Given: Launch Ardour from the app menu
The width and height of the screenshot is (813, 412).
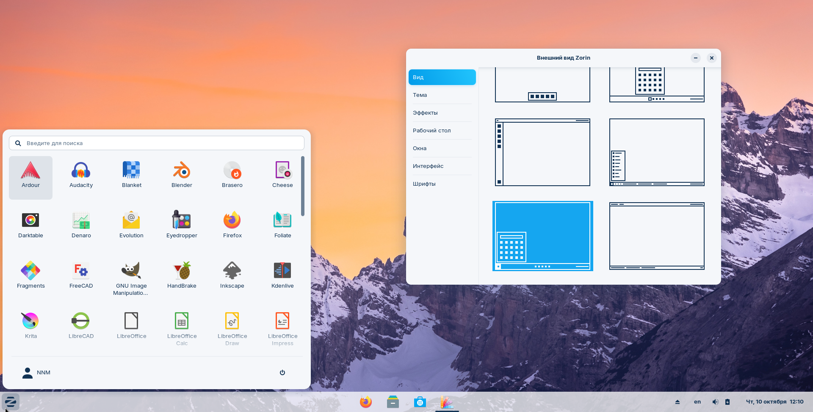Looking at the screenshot, I should click(30, 178).
